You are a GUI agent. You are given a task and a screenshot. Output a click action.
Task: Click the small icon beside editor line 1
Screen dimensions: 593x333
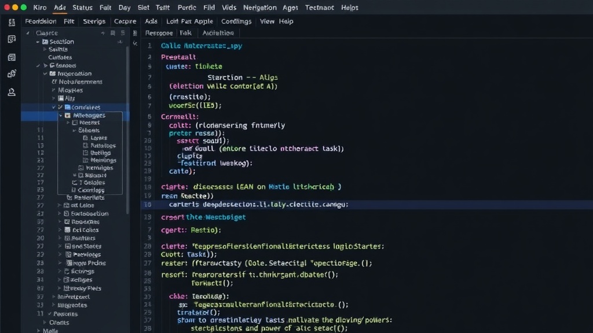tap(135, 44)
